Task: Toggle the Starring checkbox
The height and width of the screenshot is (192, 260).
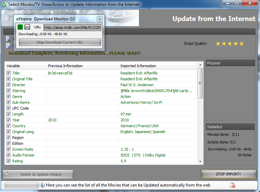Action: pos(8,91)
